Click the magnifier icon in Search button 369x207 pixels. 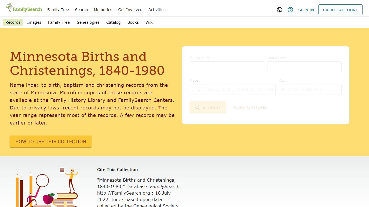pos(197,107)
